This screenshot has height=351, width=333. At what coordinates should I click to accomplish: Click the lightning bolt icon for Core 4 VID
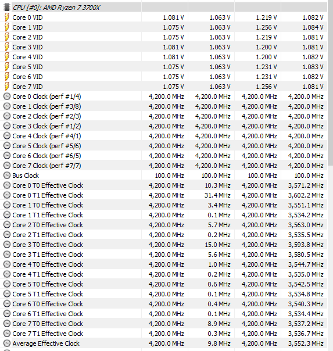tap(7, 56)
